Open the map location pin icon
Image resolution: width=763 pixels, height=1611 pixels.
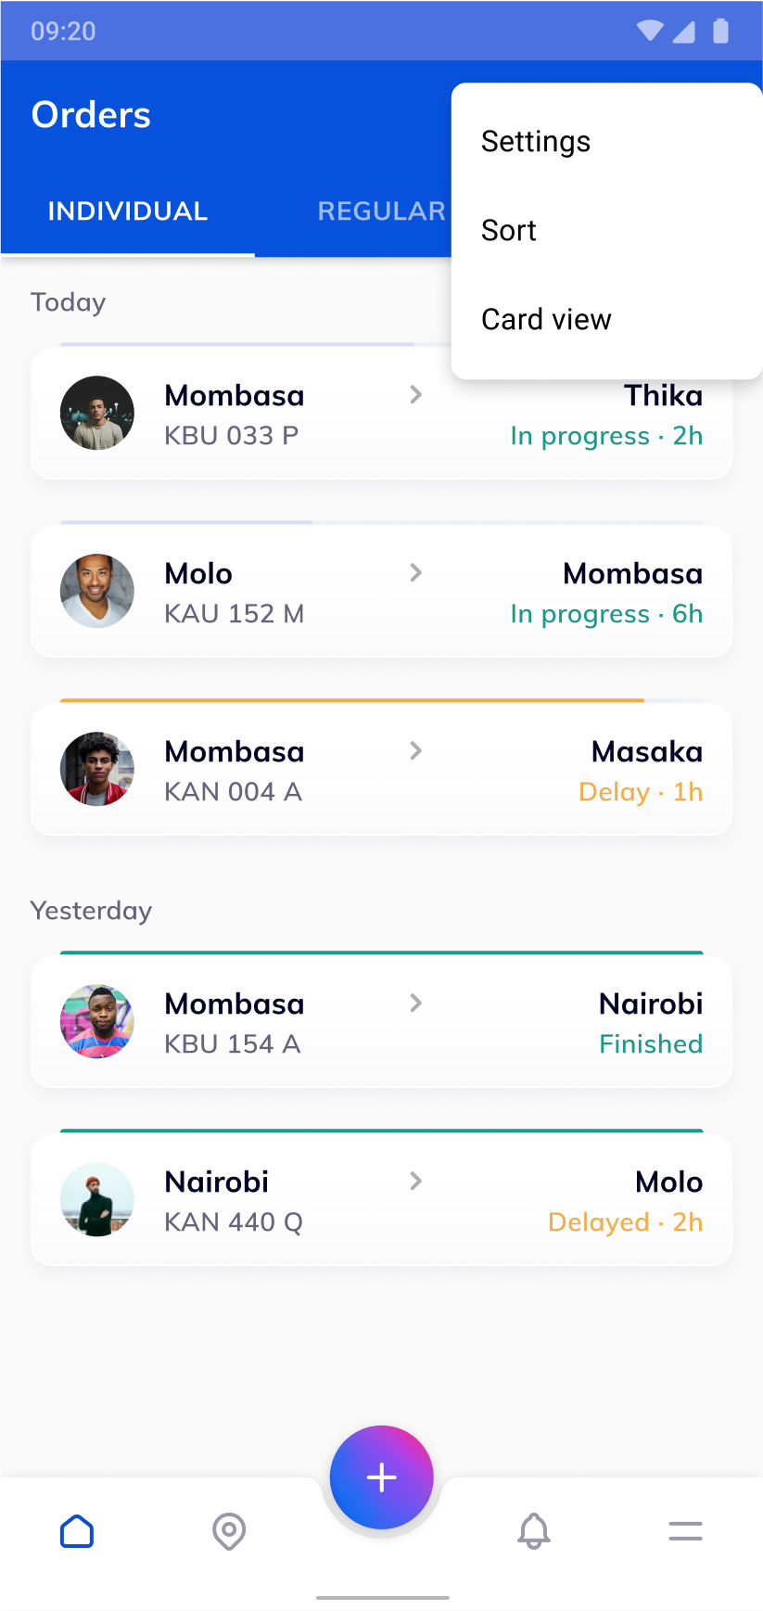(229, 1531)
